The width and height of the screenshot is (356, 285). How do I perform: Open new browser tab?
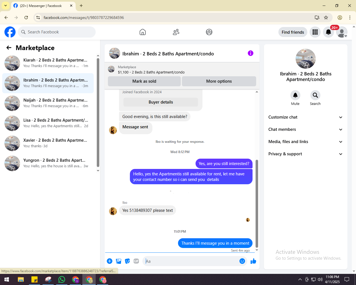pyautogui.click(x=81, y=6)
